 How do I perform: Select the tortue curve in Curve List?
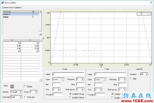(x=6, y=17)
